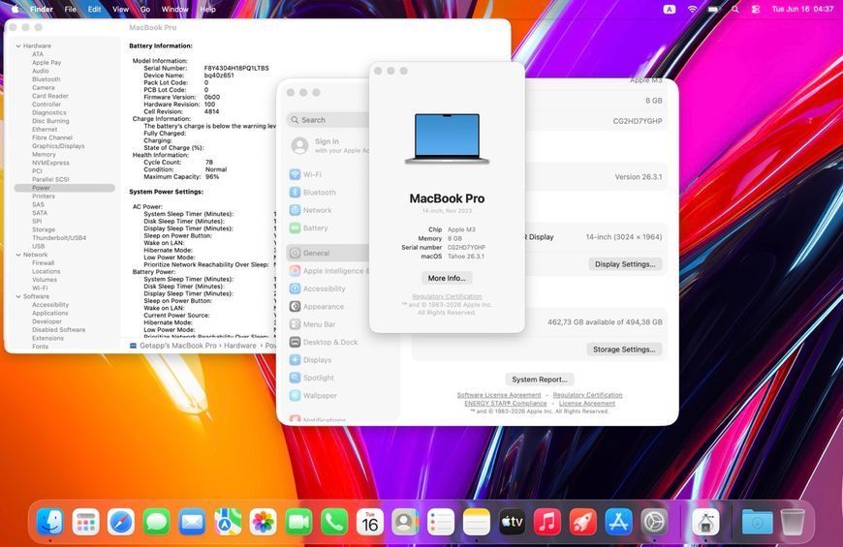Open the Edit menu
843x547 pixels.
[x=95, y=9]
